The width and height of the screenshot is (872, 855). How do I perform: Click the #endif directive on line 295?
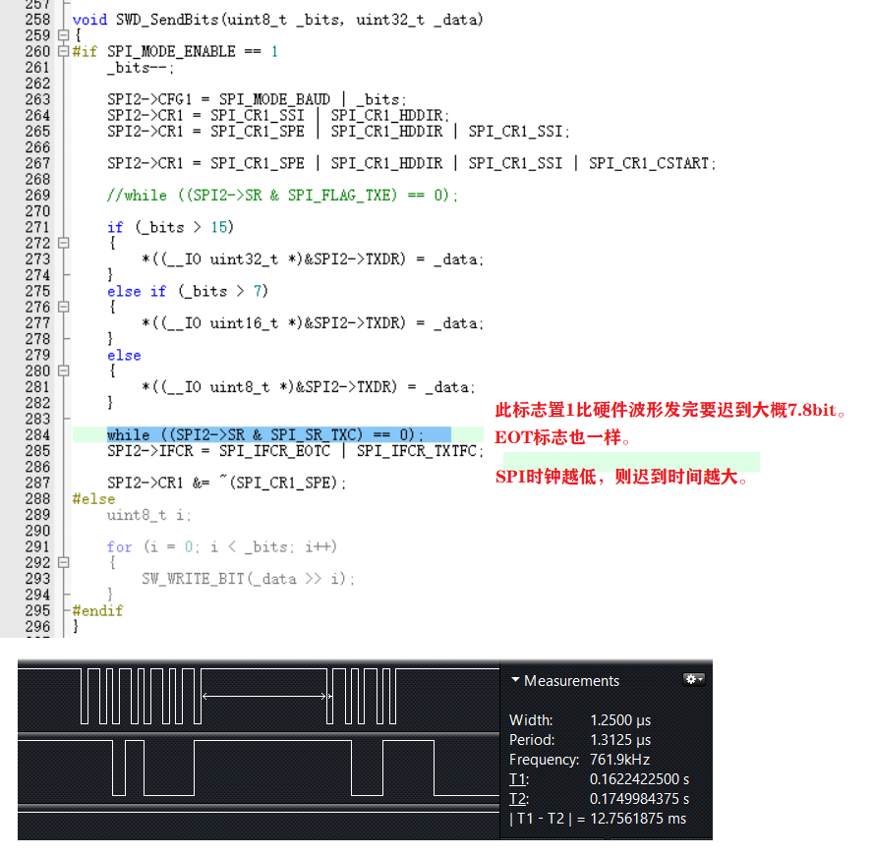pos(97,610)
